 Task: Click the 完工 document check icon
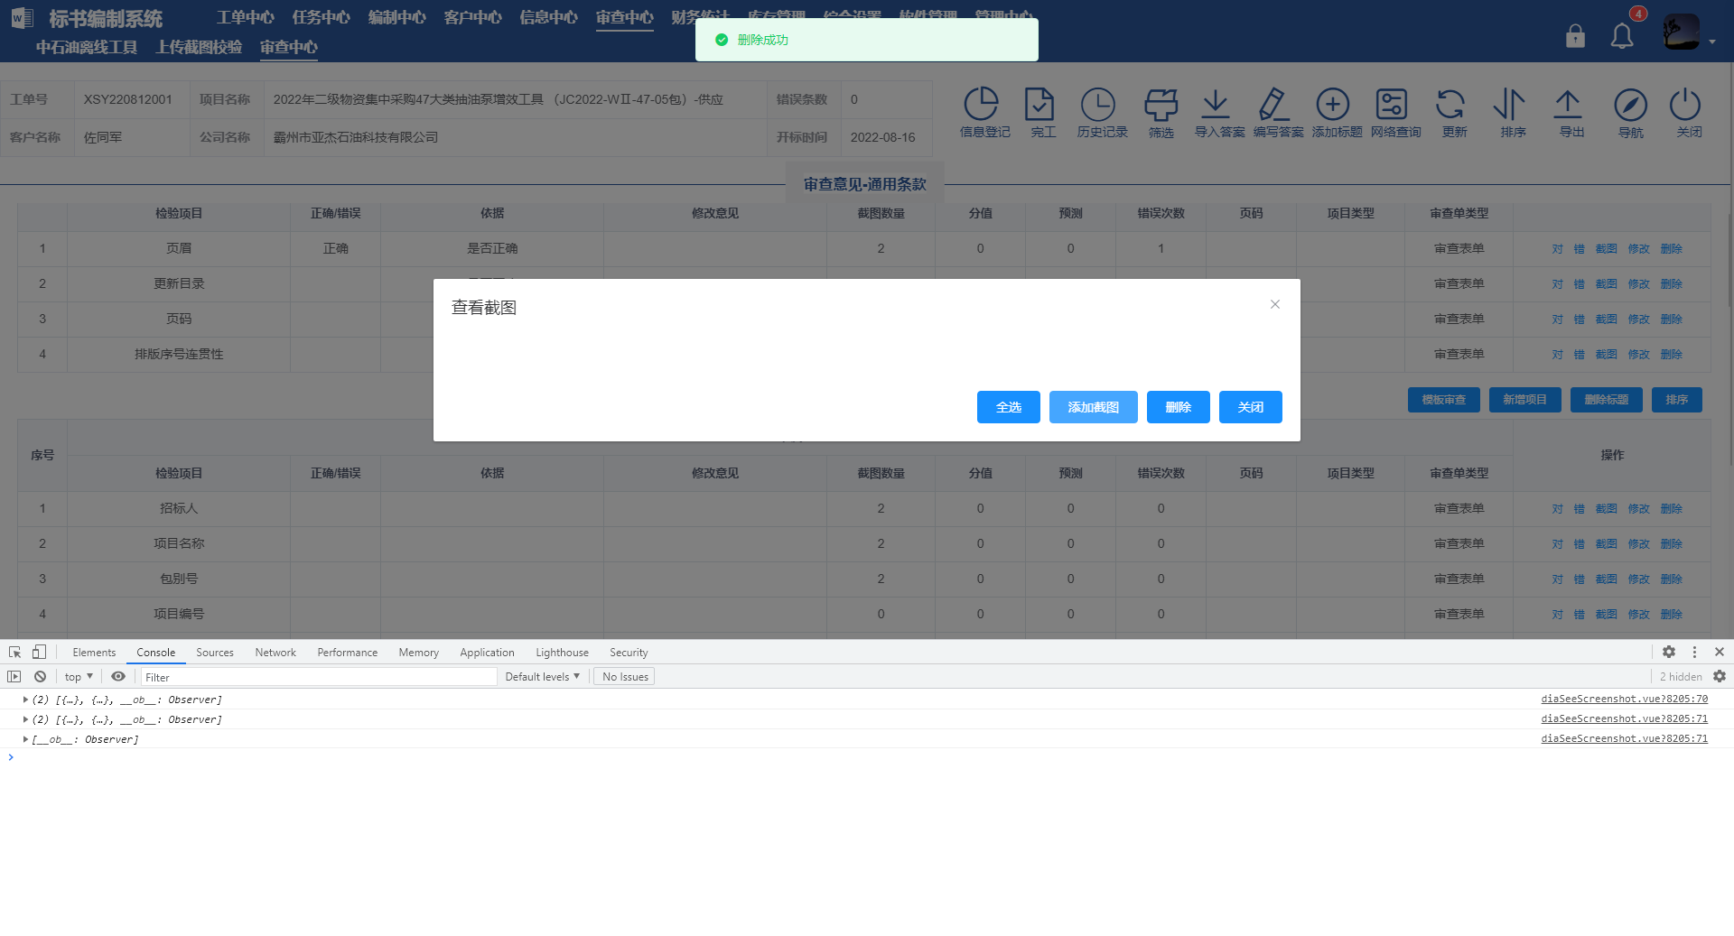click(1039, 104)
